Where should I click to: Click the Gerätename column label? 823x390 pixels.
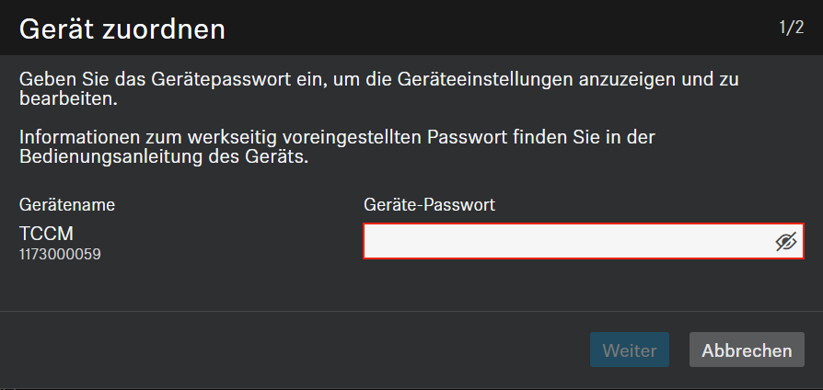(67, 205)
